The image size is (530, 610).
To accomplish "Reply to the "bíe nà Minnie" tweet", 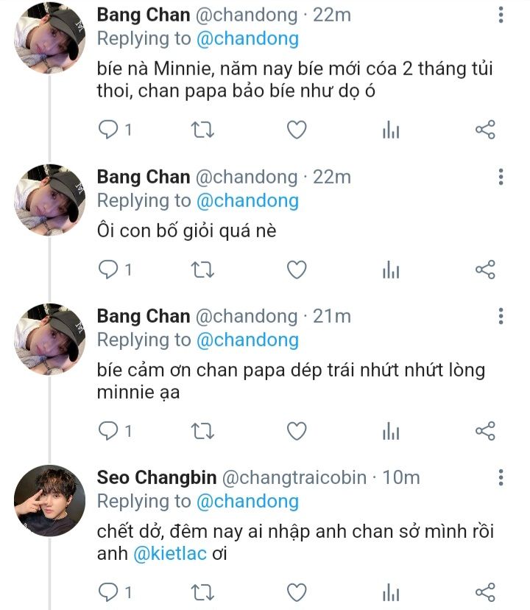I will click(109, 130).
